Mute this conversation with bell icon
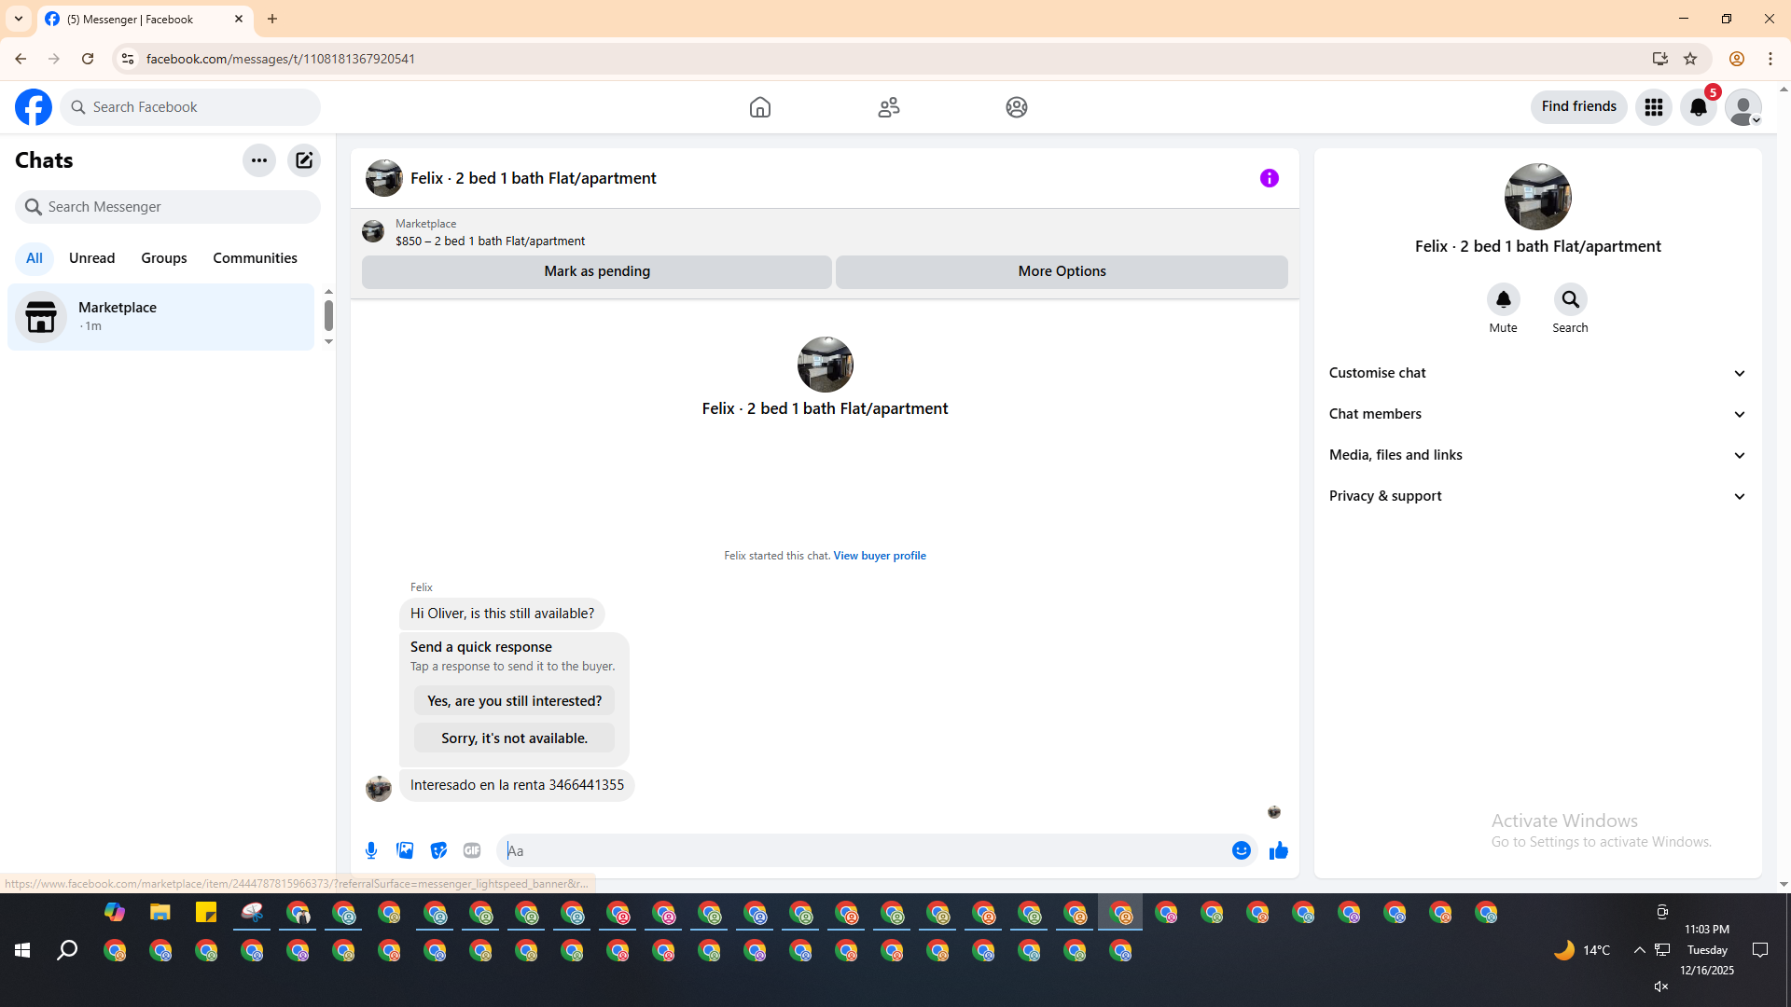 tap(1504, 299)
